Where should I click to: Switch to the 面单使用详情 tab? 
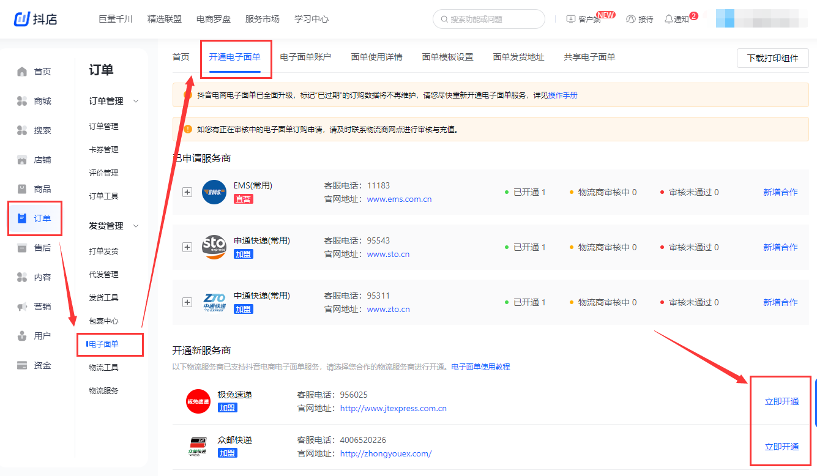coord(377,57)
